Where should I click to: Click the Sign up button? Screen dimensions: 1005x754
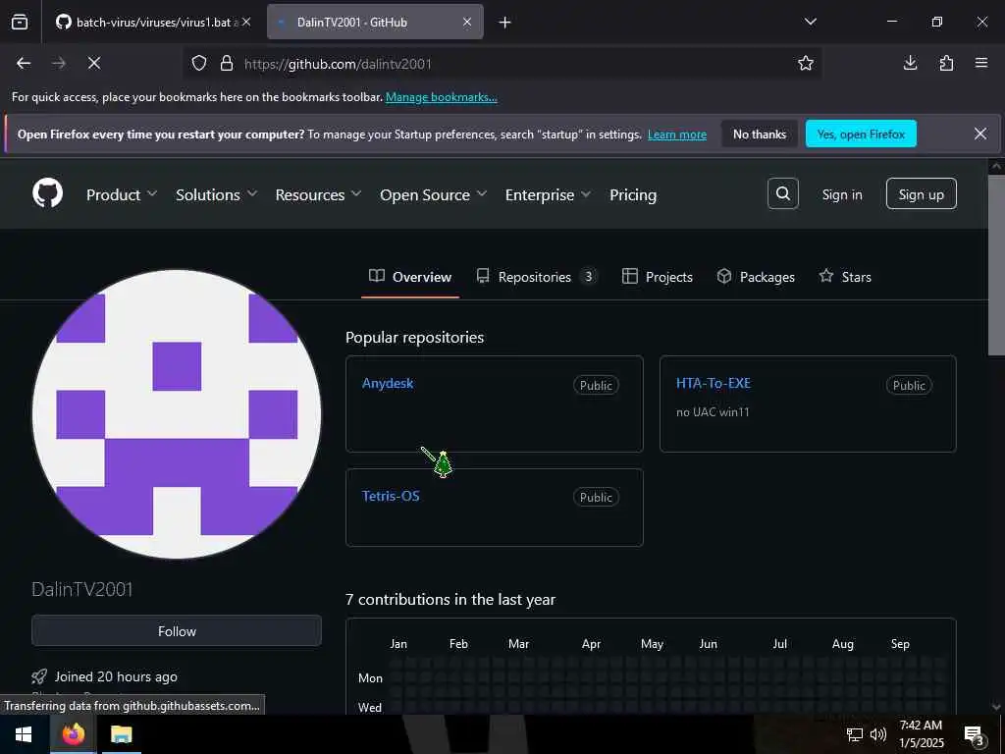pos(921,193)
